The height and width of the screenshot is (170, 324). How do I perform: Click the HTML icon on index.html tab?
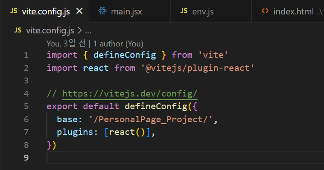click(265, 11)
